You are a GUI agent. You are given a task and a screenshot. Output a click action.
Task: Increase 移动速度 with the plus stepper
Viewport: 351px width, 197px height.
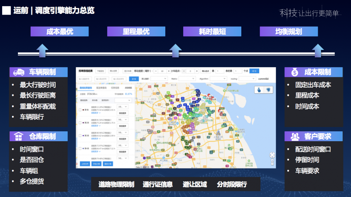[169, 71]
